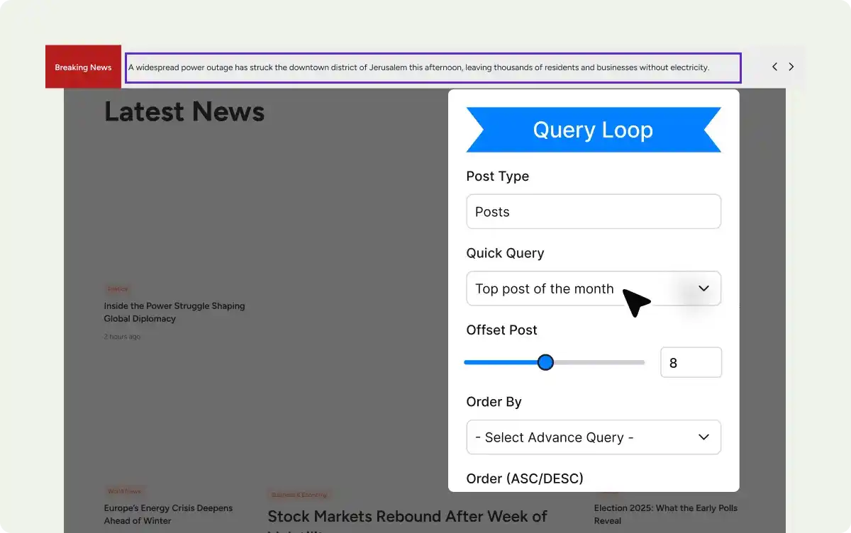Click the chevron on Top post of the month
Viewport: 851px width, 533px height.
tap(703, 288)
